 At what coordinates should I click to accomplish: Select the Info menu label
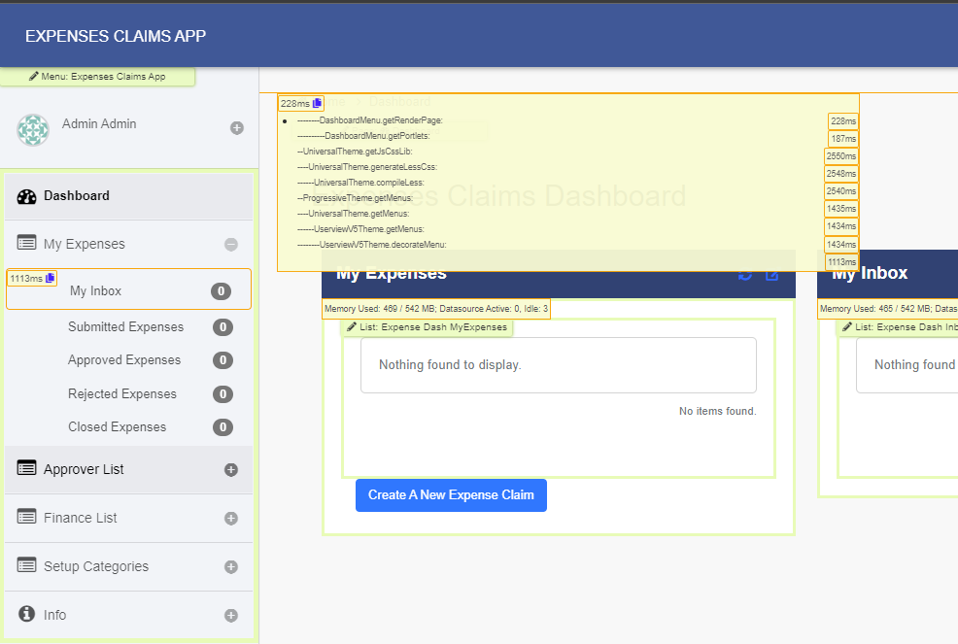pos(55,615)
